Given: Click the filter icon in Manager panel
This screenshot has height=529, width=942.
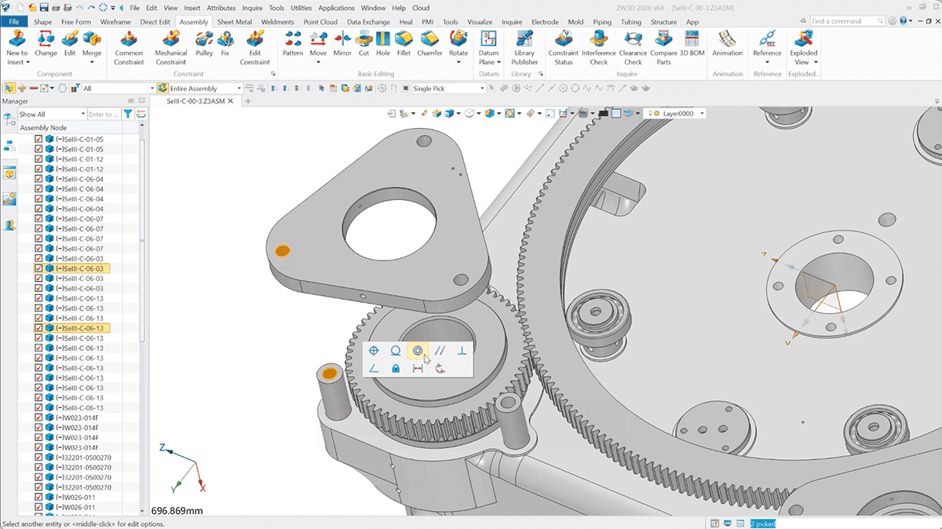Looking at the screenshot, I should point(128,115).
